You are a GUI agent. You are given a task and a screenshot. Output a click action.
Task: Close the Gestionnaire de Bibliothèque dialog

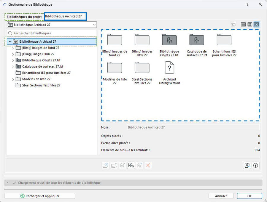260,4
